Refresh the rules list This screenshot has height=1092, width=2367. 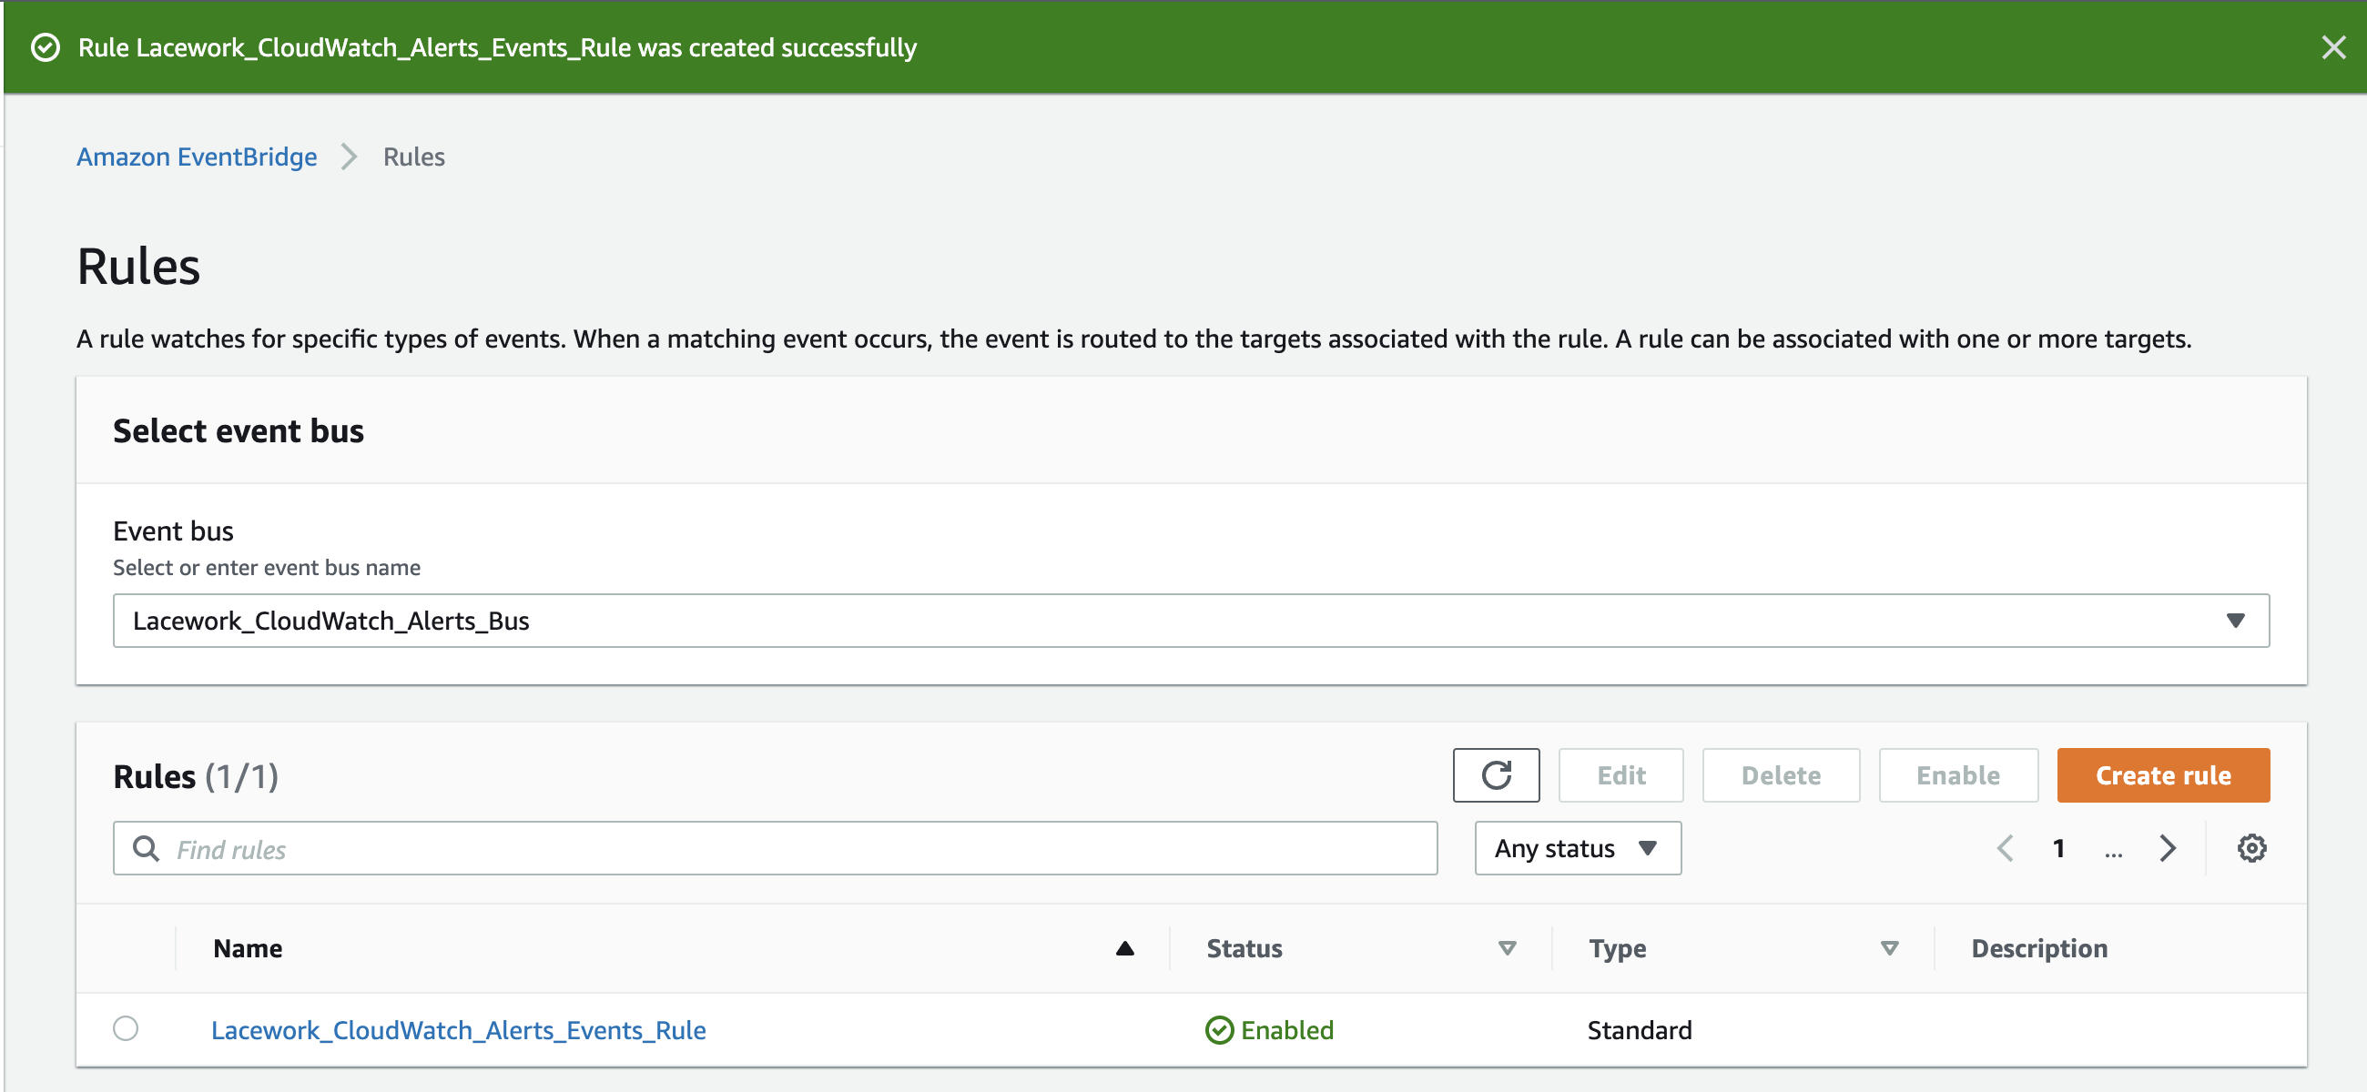coord(1496,775)
